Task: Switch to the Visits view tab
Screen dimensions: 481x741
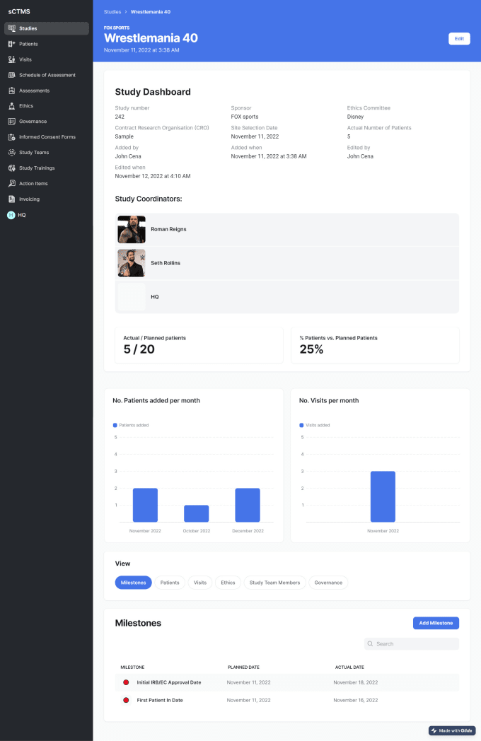Action: [x=200, y=583]
